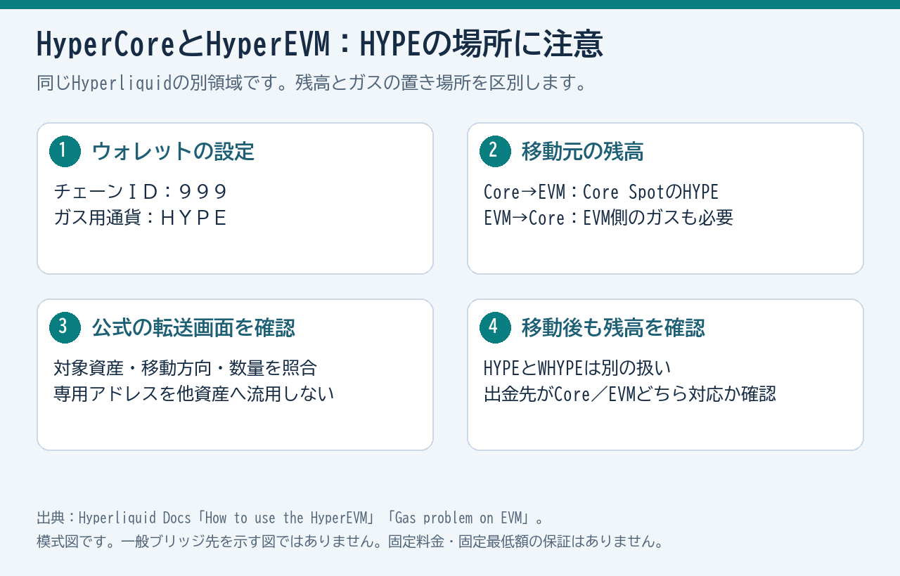Click the source line starting "出典：Hyperliquid Docs"
This screenshot has height=576, width=900.
pyautogui.click(x=290, y=518)
